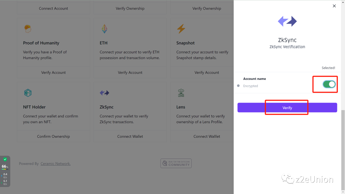Toggle the Account name switch off
This screenshot has width=345, height=194.
(x=329, y=84)
